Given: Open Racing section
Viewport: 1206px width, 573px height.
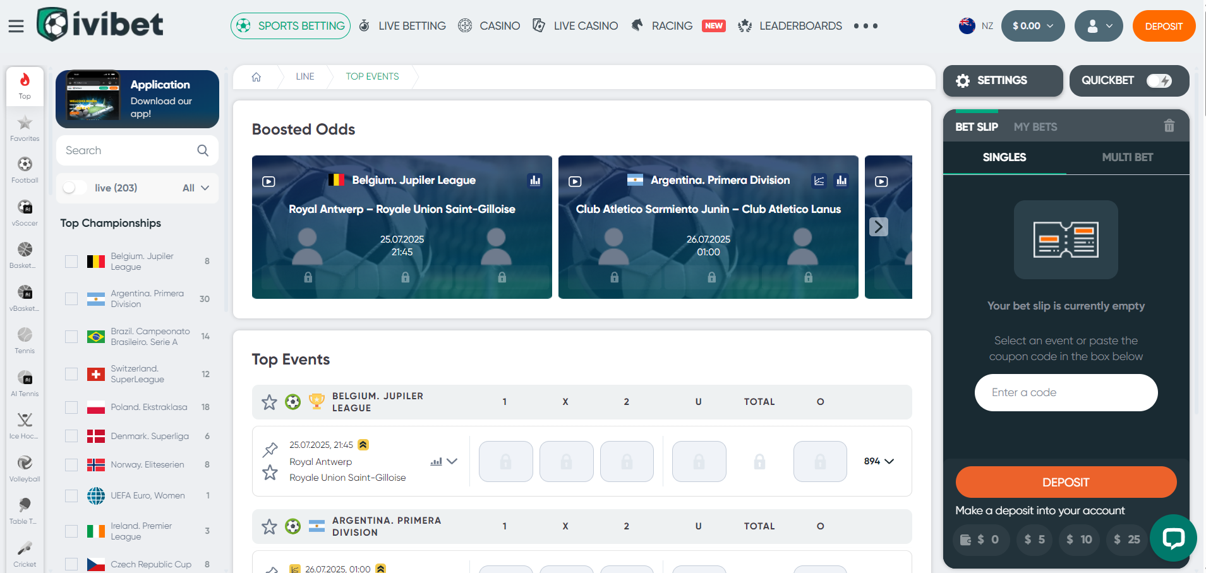Looking at the screenshot, I should point(662,26).
